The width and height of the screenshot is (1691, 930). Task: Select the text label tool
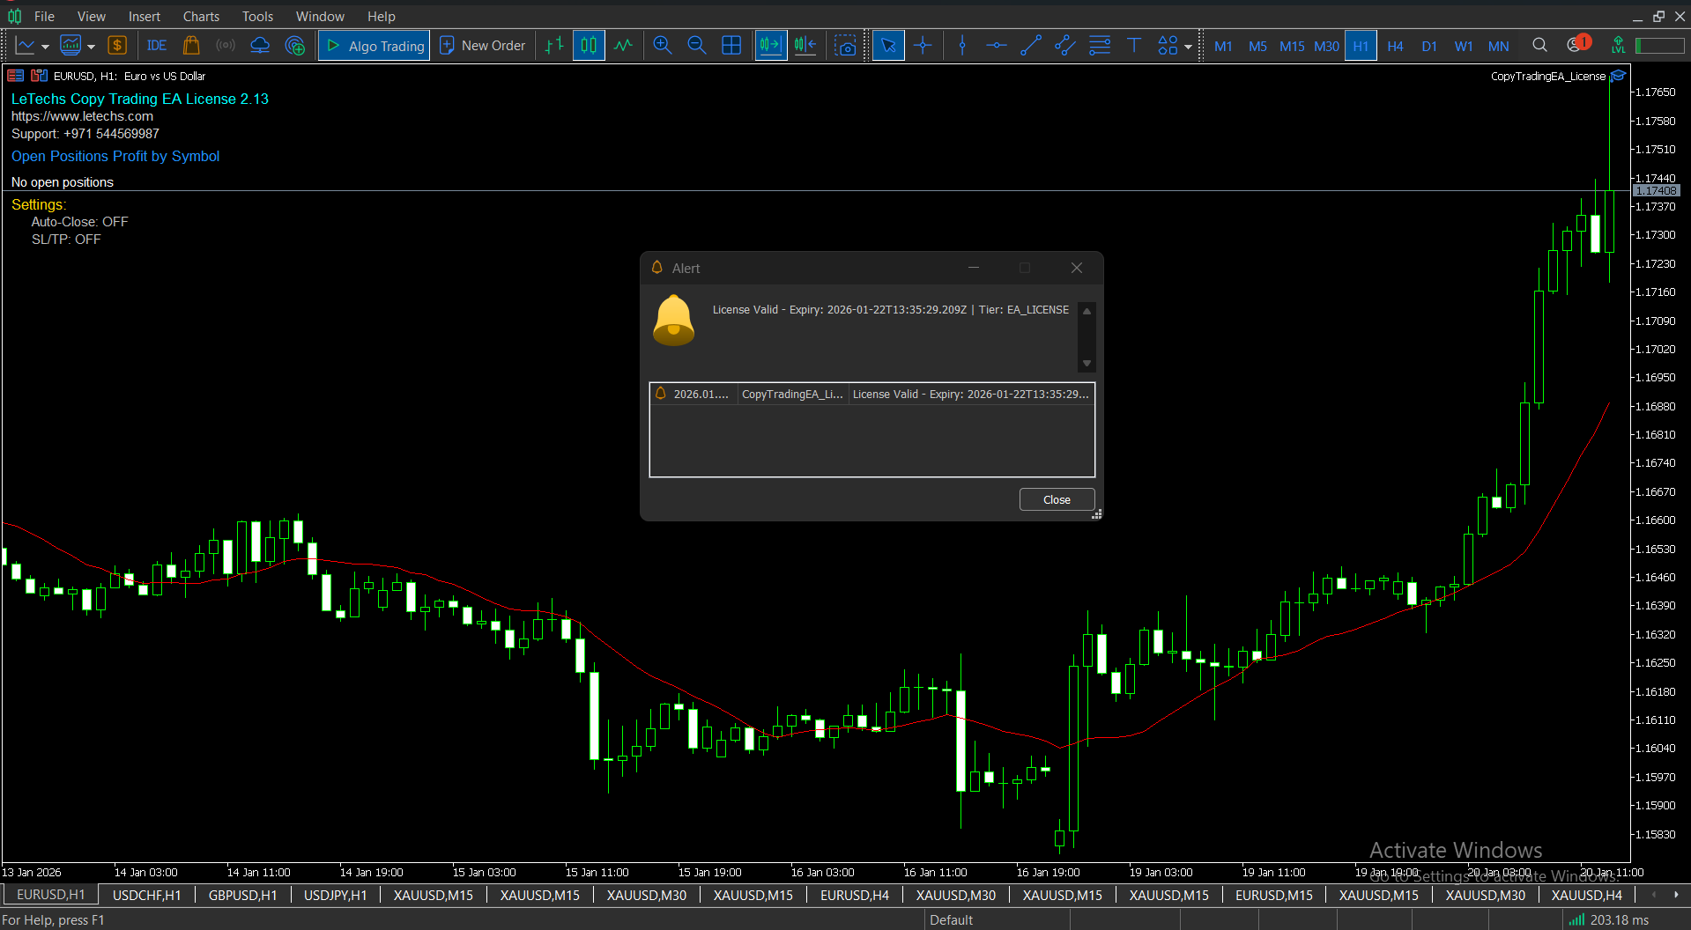1134,46
